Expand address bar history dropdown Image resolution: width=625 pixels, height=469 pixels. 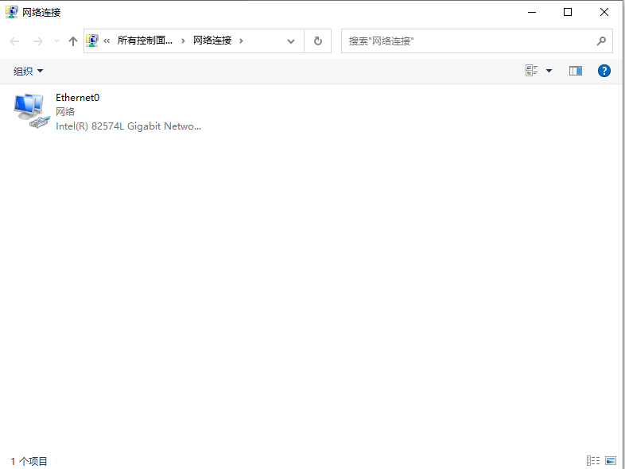(291, 41)
